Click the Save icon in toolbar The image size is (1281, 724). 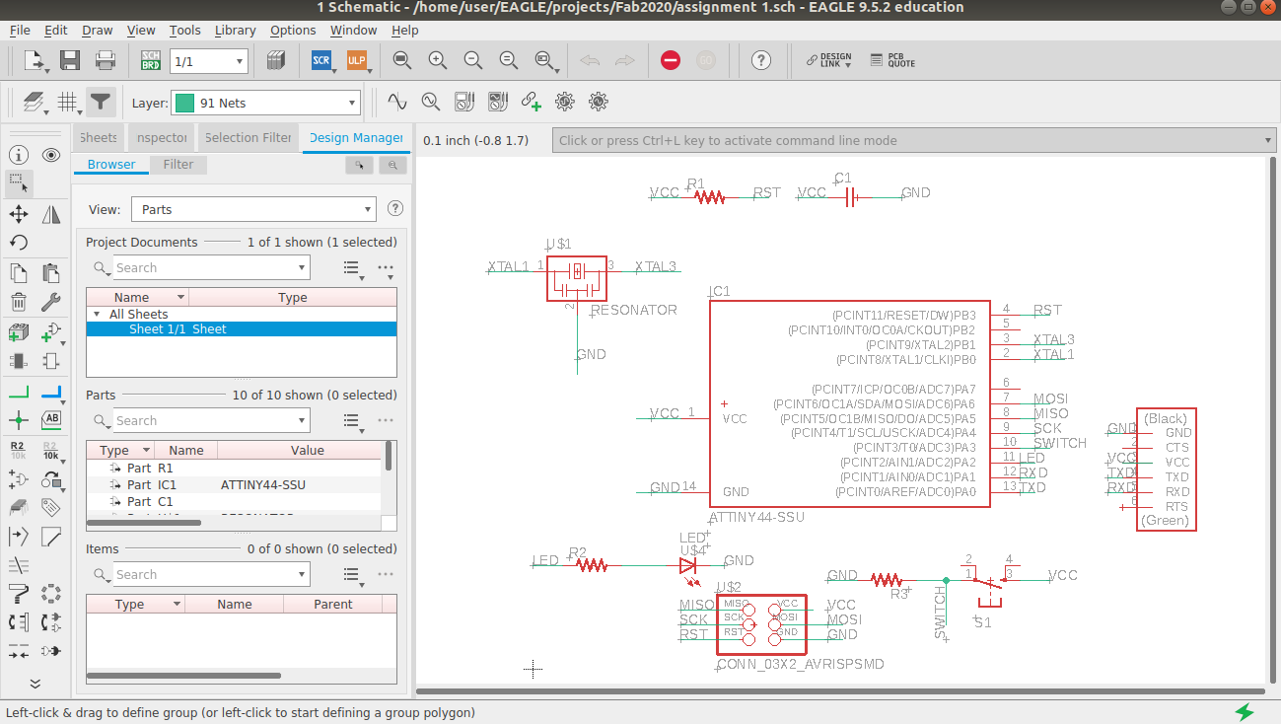tap(70, 60)
